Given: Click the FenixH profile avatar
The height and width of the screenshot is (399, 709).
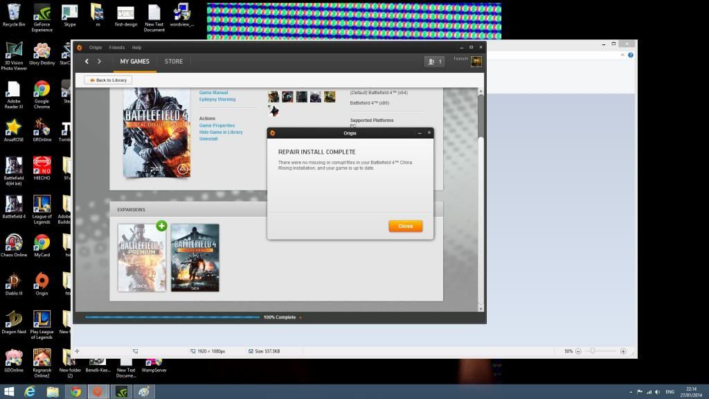Looking at the screenshot, I should click(x=476, y=62).
